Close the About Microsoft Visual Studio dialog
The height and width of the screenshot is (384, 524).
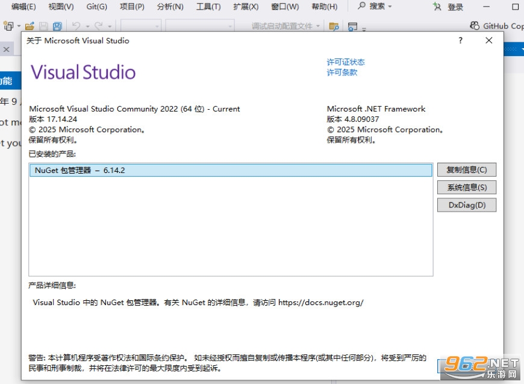click(x=488, y=40)
